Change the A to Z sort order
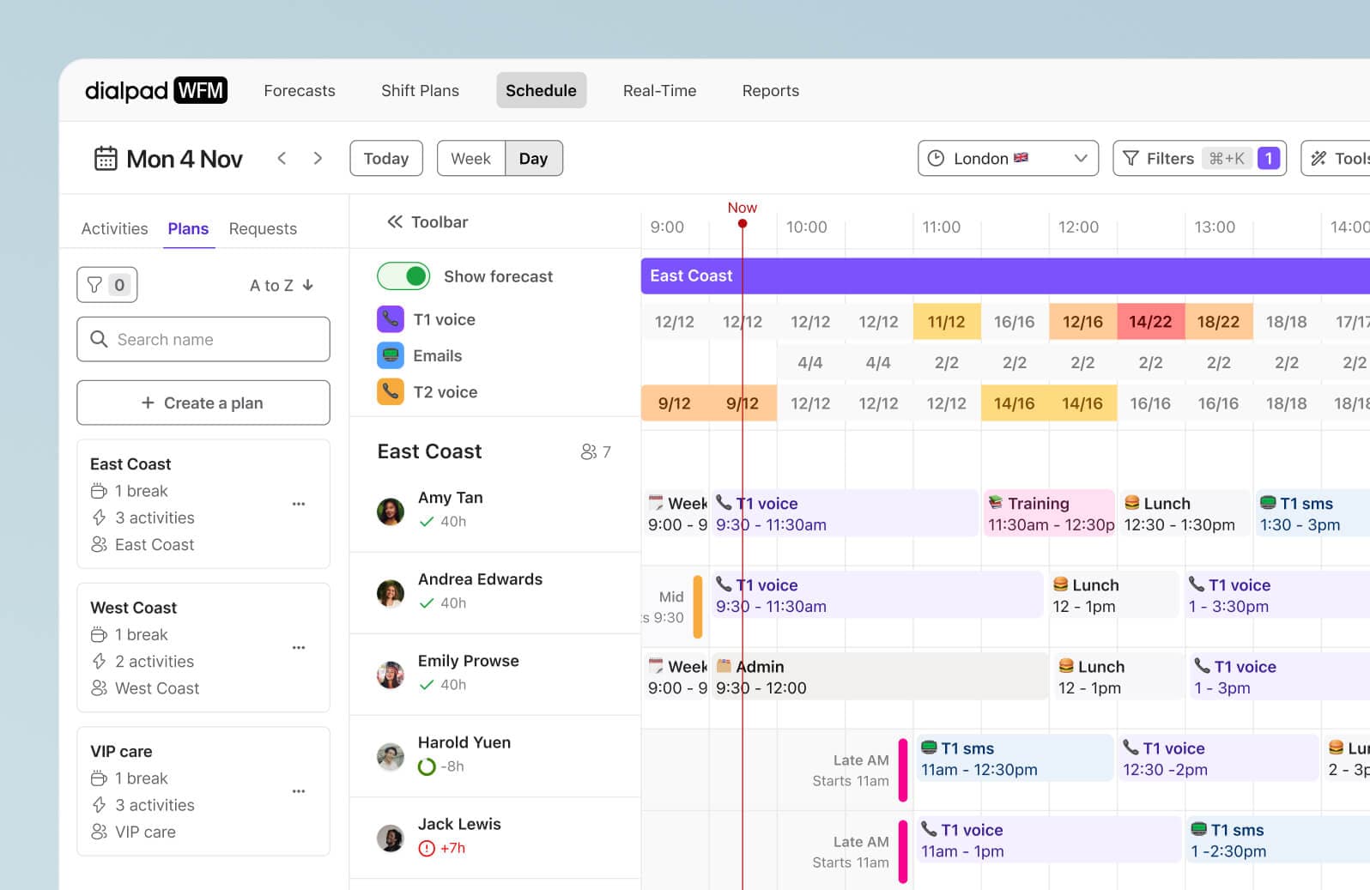The height and width of the screenshot is (890, 1370). (x=282, y=286)
